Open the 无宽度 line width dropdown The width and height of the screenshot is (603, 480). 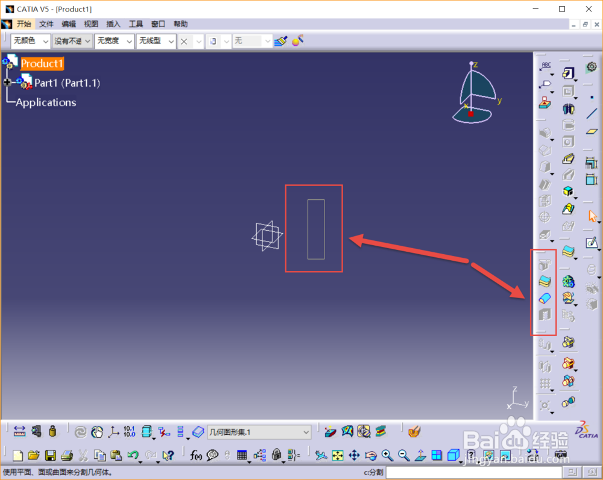tap(114, 41)
